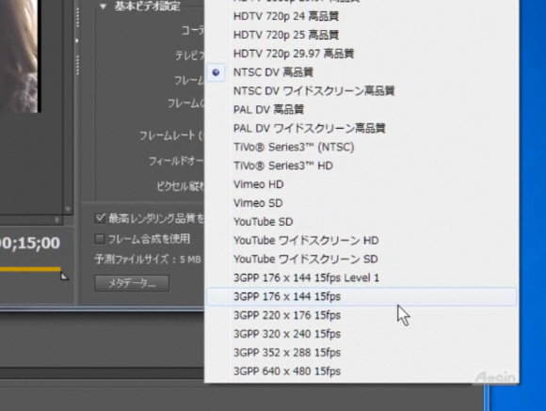This screenshot has height=411, width=546.
Task: Choose 3GPP 176 x 144 15fps Level 1
Action: point(361,278)
